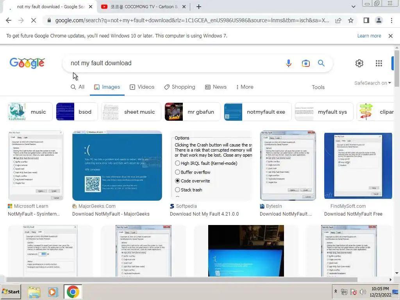Image resolution: width=400 pixels, height=300 pixels.
Task: Close the COCOMONG TV tab
Action: click(x=184, y=7)
